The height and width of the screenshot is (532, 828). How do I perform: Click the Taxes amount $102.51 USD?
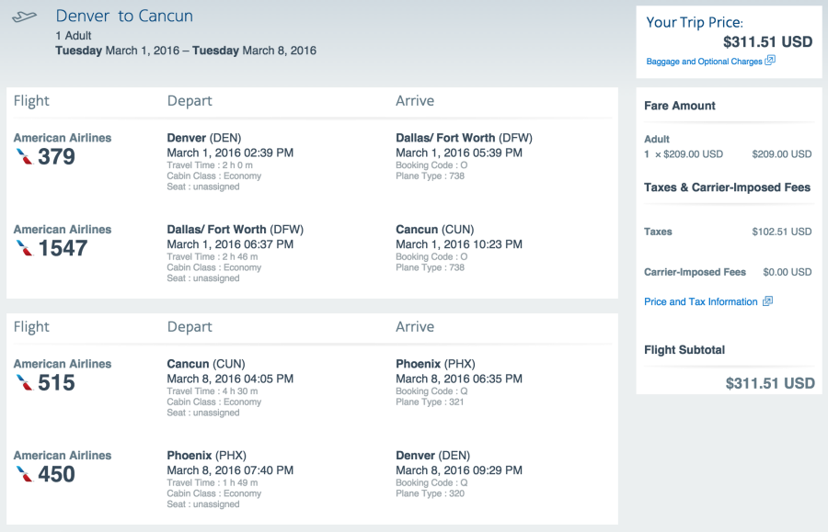click(781, 232)
